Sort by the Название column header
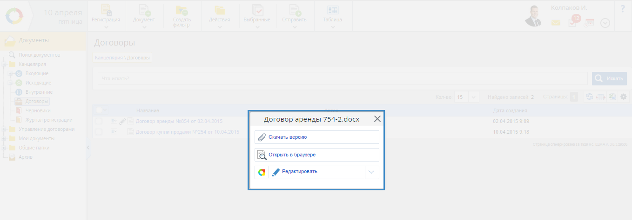This screenshot has height=220, width=632. coord(148,110)
